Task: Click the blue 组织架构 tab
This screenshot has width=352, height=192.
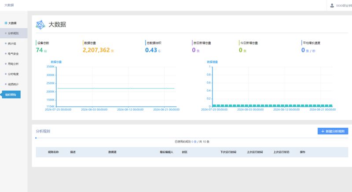Action: point(11,94)
